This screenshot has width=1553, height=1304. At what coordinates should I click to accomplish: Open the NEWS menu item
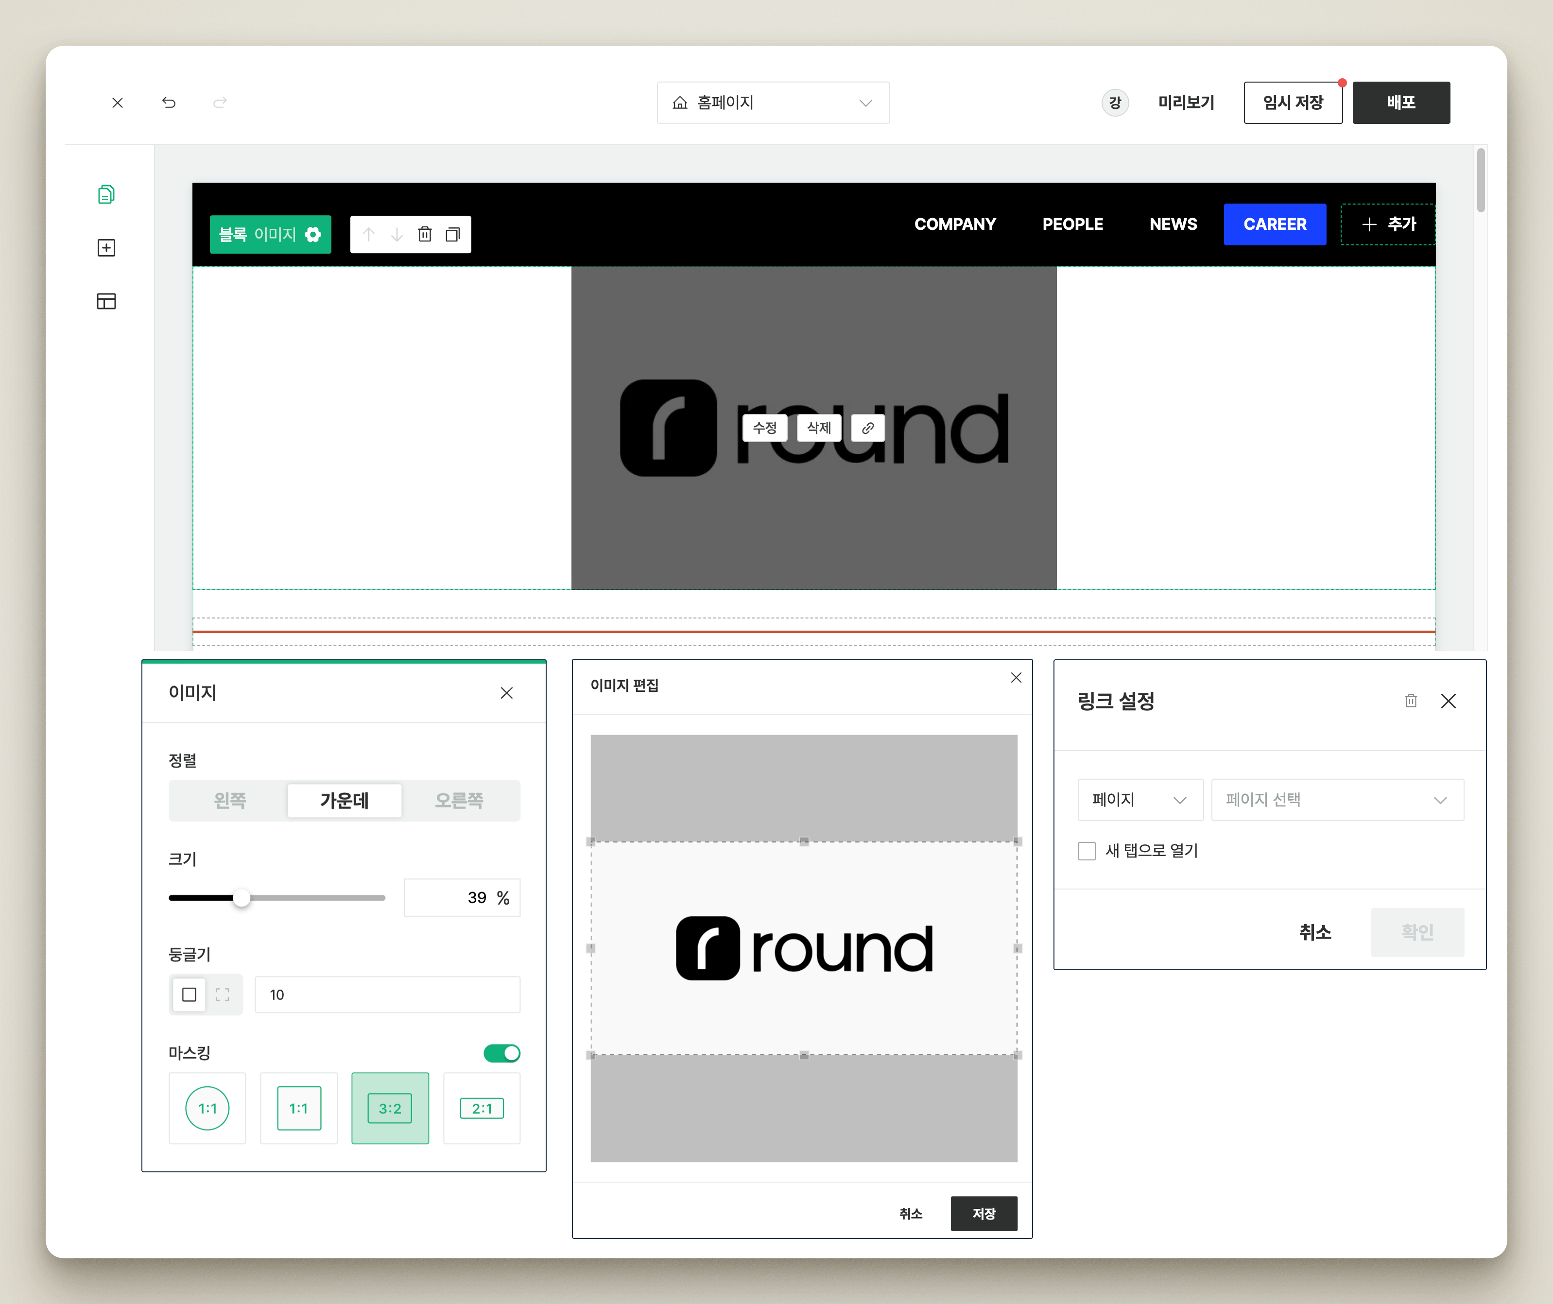coord(1173,224)
